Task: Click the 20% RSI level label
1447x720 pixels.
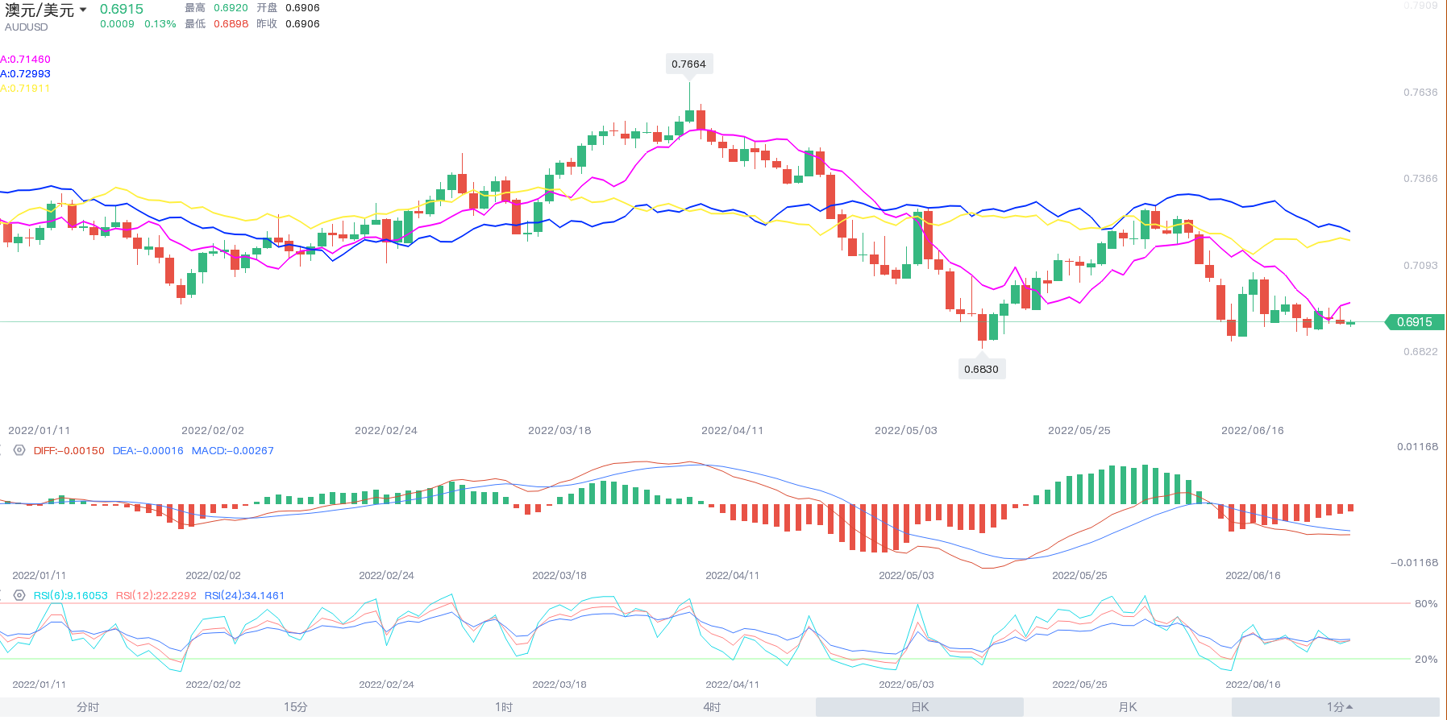Action: [1426, 660]
